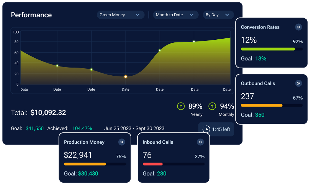The height and width of the screenshot is (184, 310).
Task: Click the Monthly up-arrow indicator icon
Action: point(212,106)
